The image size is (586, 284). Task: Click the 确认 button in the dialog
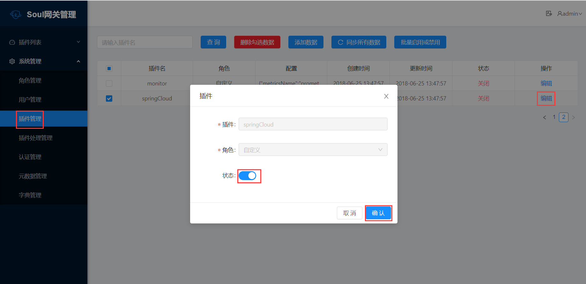click(x=378, y=213)
